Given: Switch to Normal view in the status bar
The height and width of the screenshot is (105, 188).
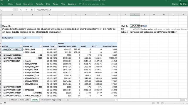Looking at the screenshot, I should [x=153, y=103].
